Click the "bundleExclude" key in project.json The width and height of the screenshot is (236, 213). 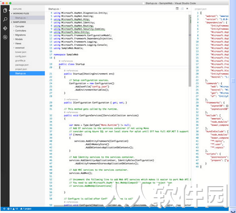point(215,131)
